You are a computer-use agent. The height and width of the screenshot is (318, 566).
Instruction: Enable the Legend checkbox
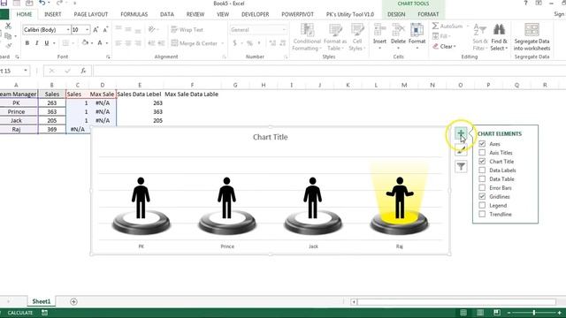pos(482,205)
